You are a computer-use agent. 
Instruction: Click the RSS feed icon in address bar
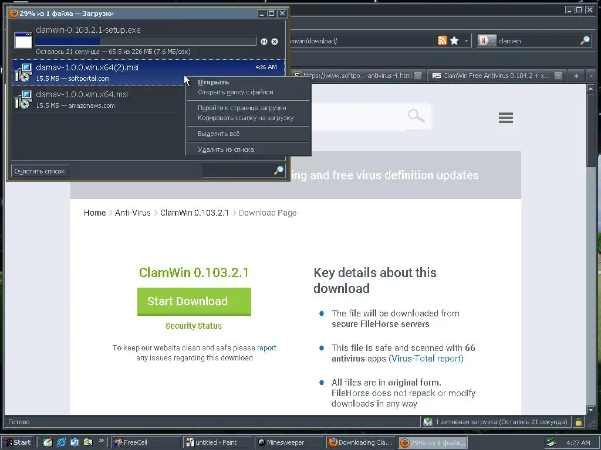click(x=443, y=40)
